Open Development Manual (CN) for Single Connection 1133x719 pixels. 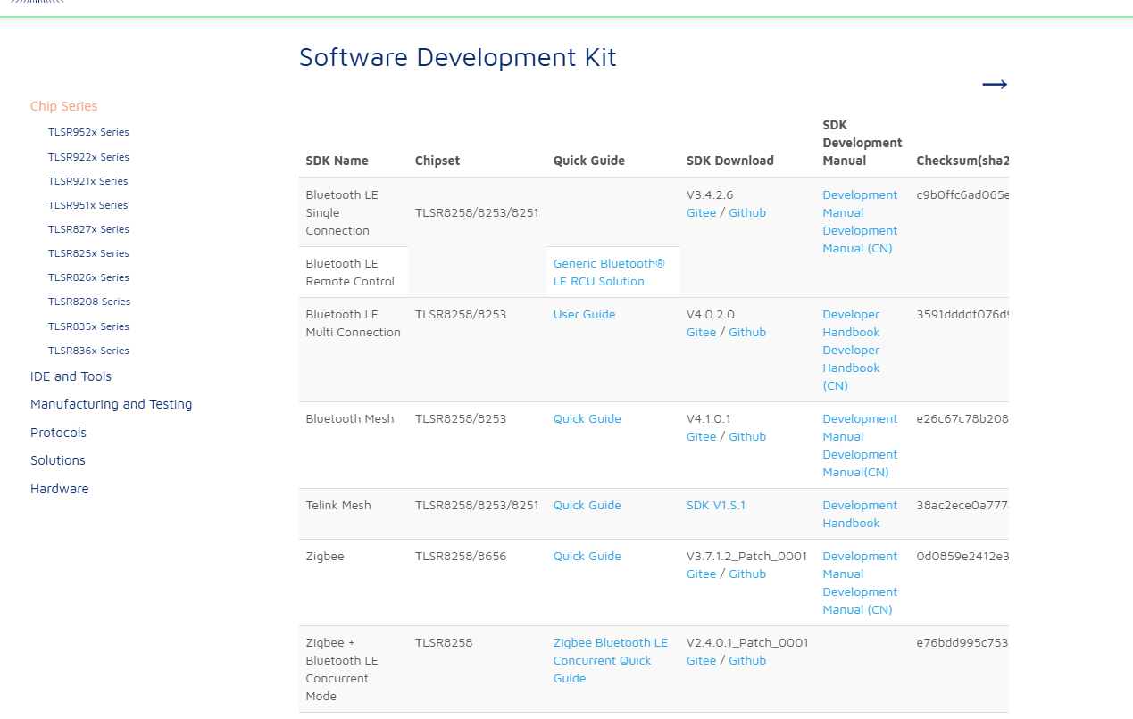click(860, 239)
